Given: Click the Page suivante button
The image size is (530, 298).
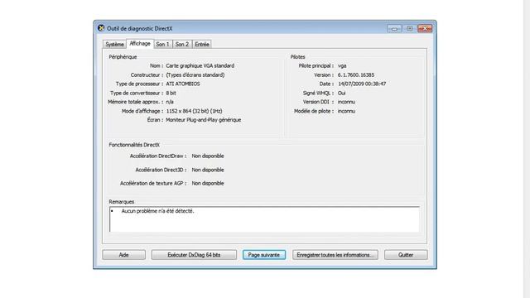Looking at the screenshot, I should click(264, 255).
